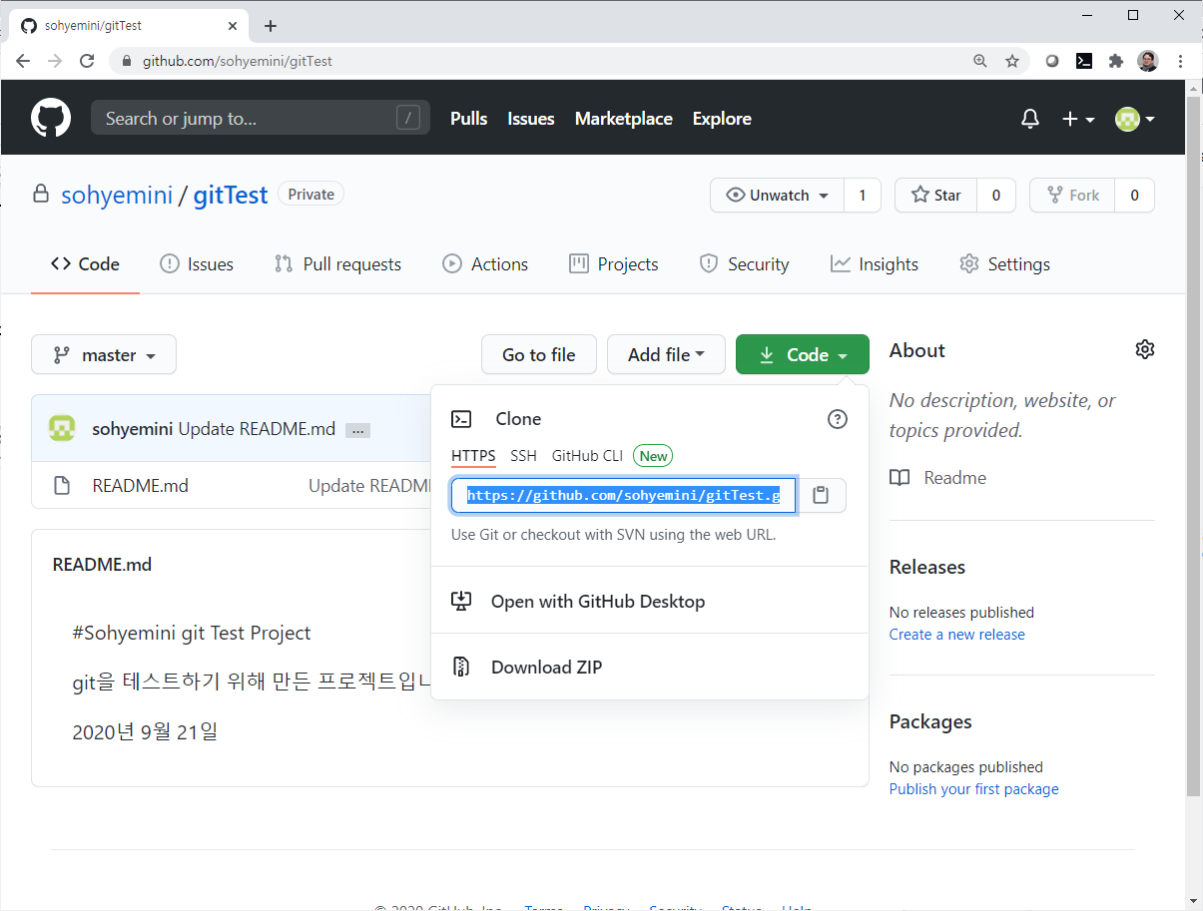Click the Update README.md commit message
Viewport: 1203px width, 911px height.
pos(257,429)
